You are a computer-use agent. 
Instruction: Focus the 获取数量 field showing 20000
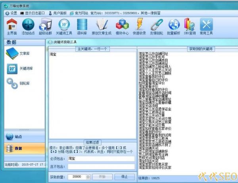pyautogui.click(x=77, y=177)
